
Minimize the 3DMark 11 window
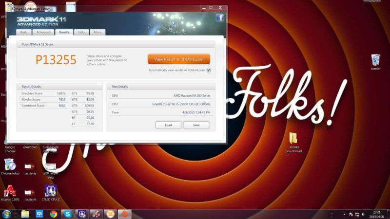point(204,8)
